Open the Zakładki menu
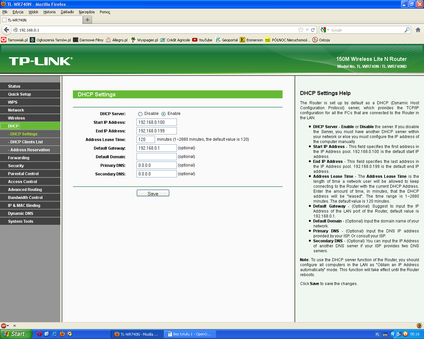Image resolution: width=424 pixels, height=339 pixels. [x=67, y=12]
